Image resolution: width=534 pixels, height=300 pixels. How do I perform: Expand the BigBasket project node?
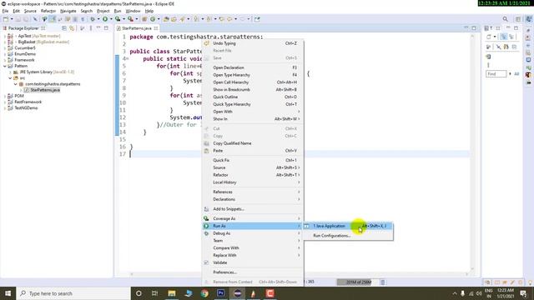coord(5,42)
